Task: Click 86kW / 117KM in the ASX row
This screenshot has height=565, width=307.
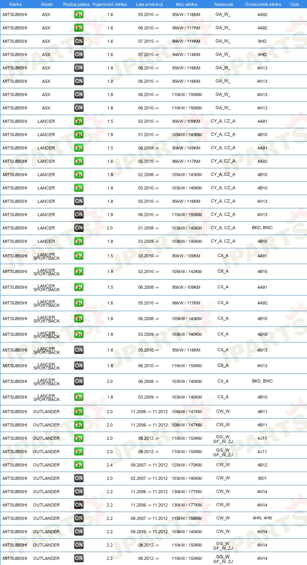Action: [x=186, y=28]
